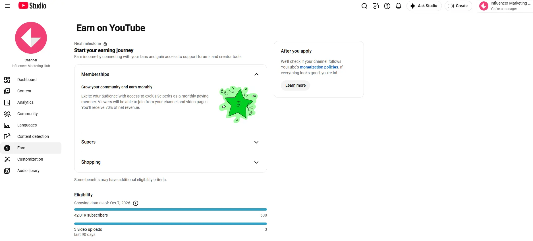Click "Influencer Marketing Hub" under Channel

tap(31, 66)
